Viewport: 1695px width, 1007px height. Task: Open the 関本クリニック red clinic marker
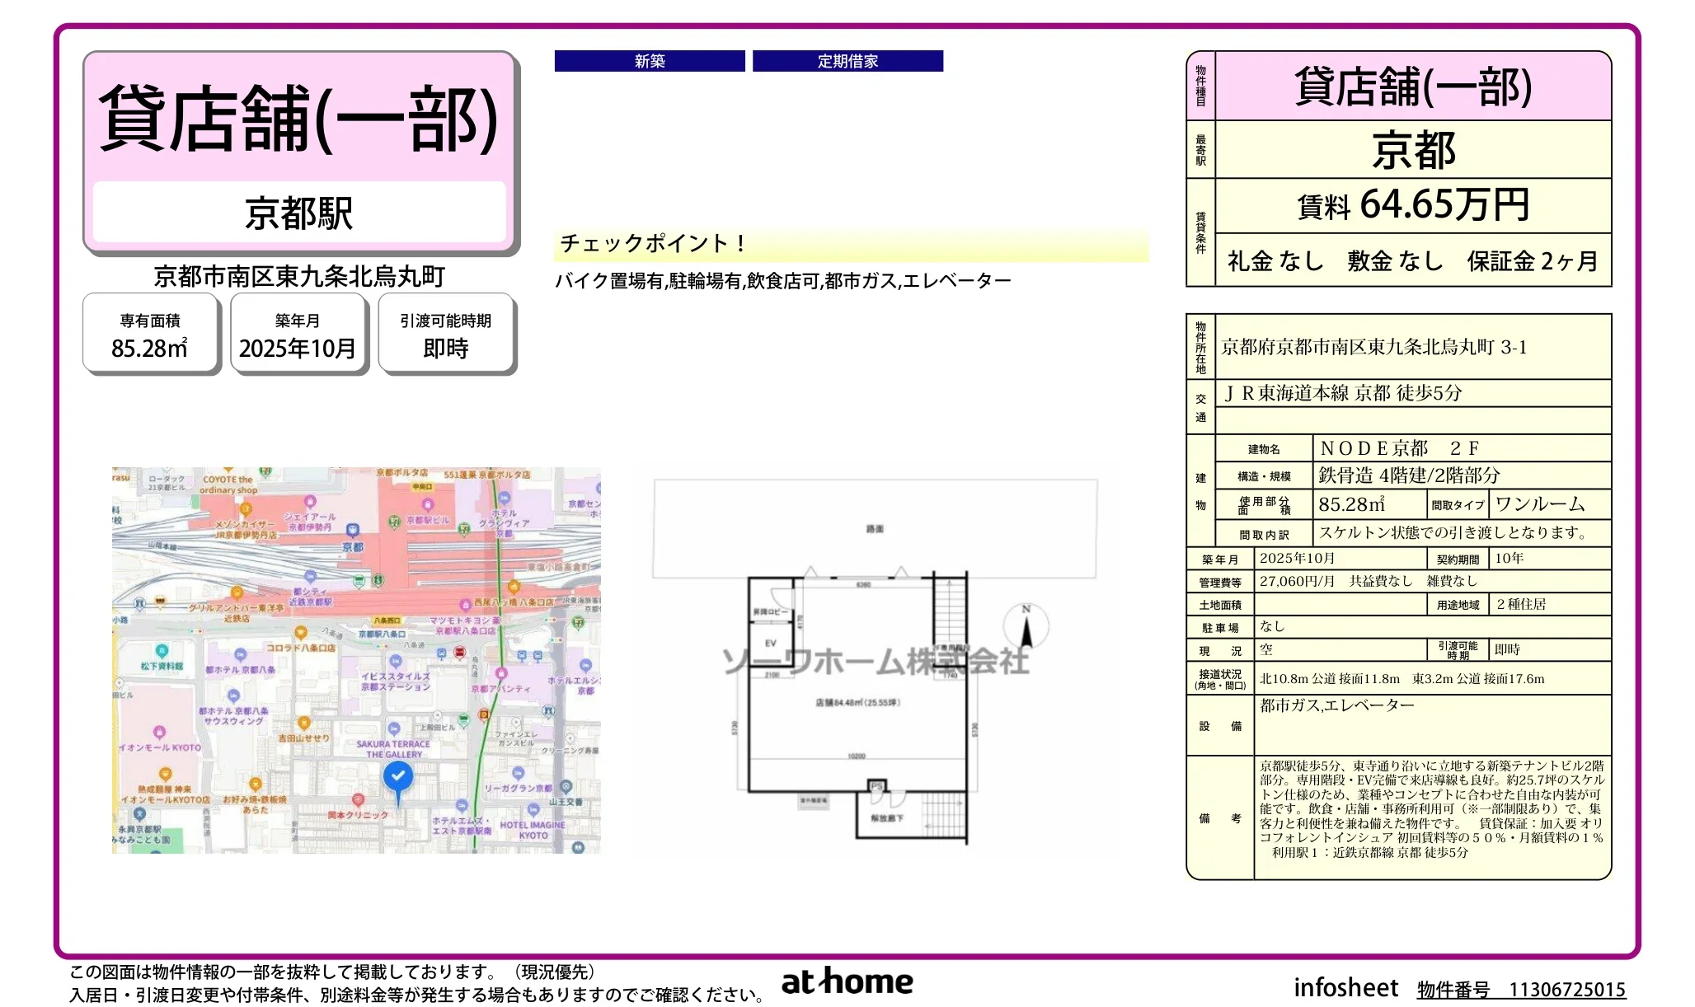[x=358, y=799]
